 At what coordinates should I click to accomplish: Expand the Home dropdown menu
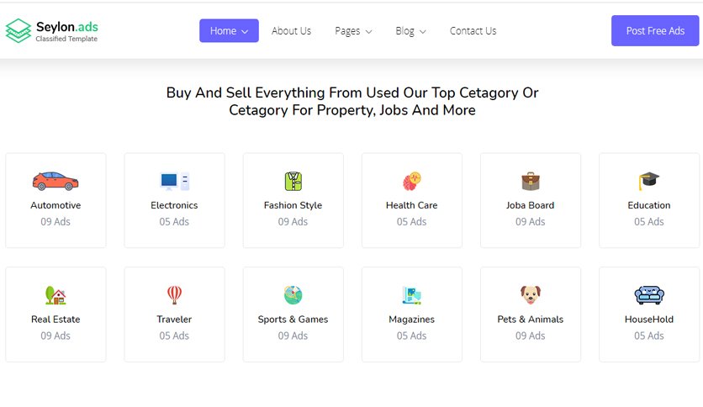point(229,30)
